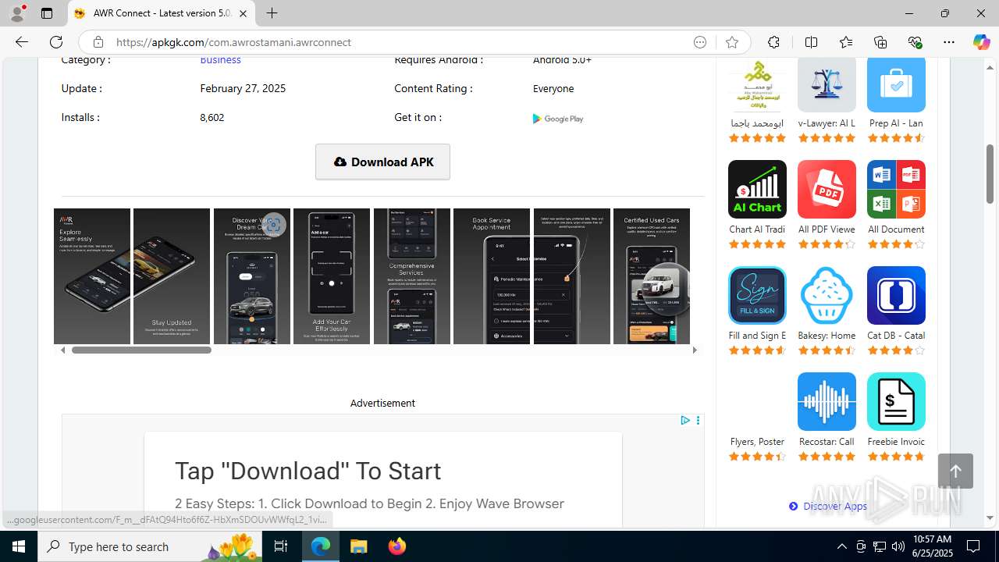Refresh the current page
The image size is (999, 562).
(56, 42)
